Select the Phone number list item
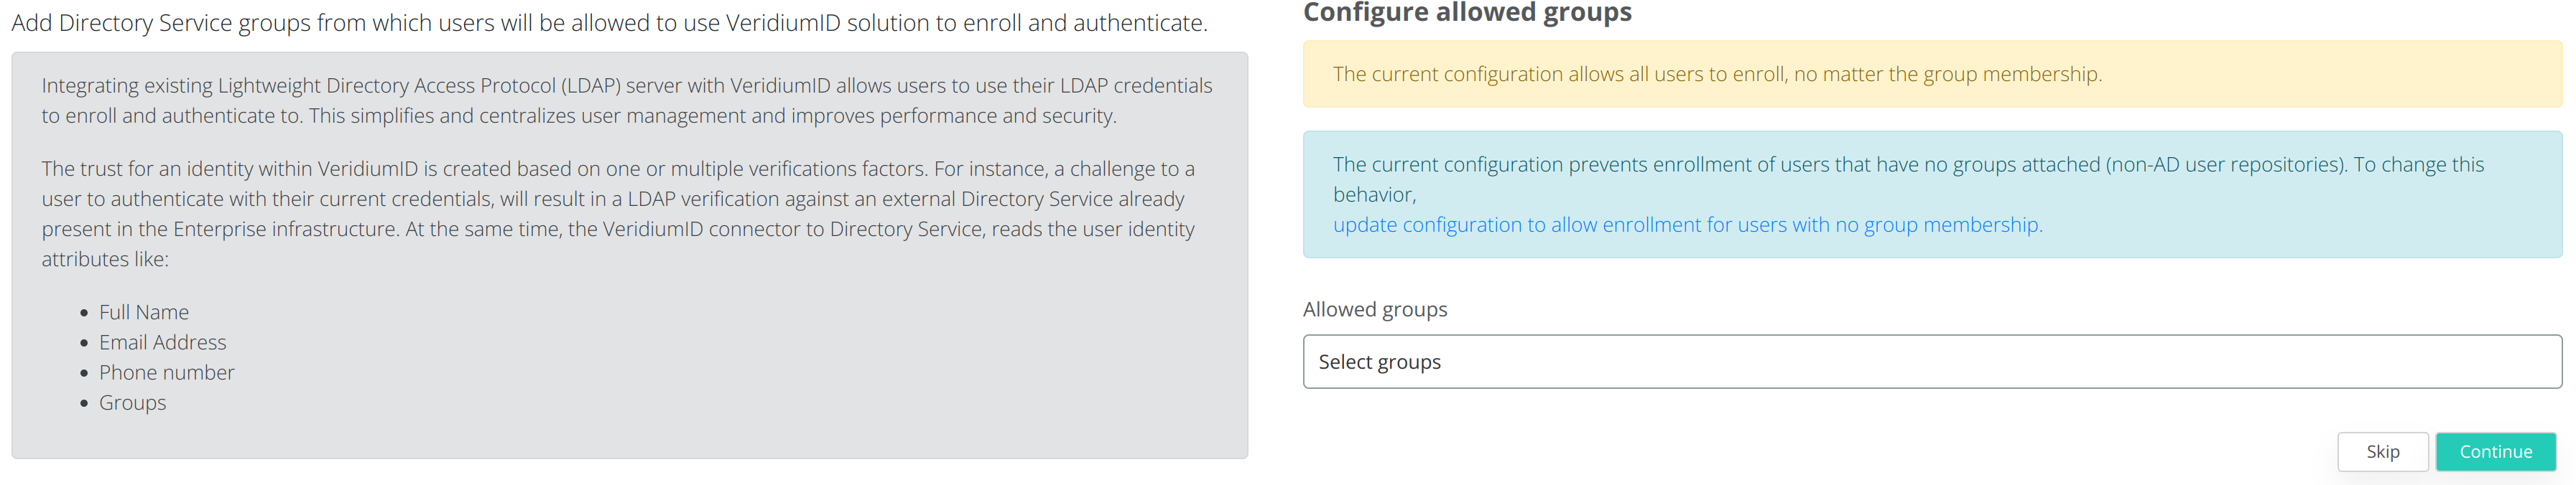2576x485 pixels. click(x=166, y=372)
